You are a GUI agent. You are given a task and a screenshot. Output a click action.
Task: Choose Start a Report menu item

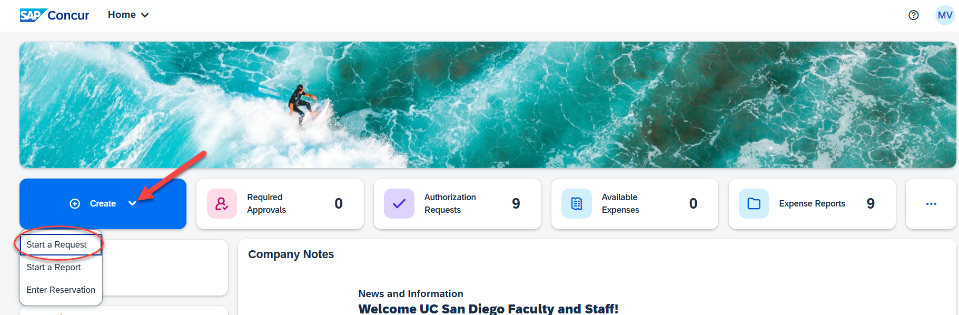[54, 268]
